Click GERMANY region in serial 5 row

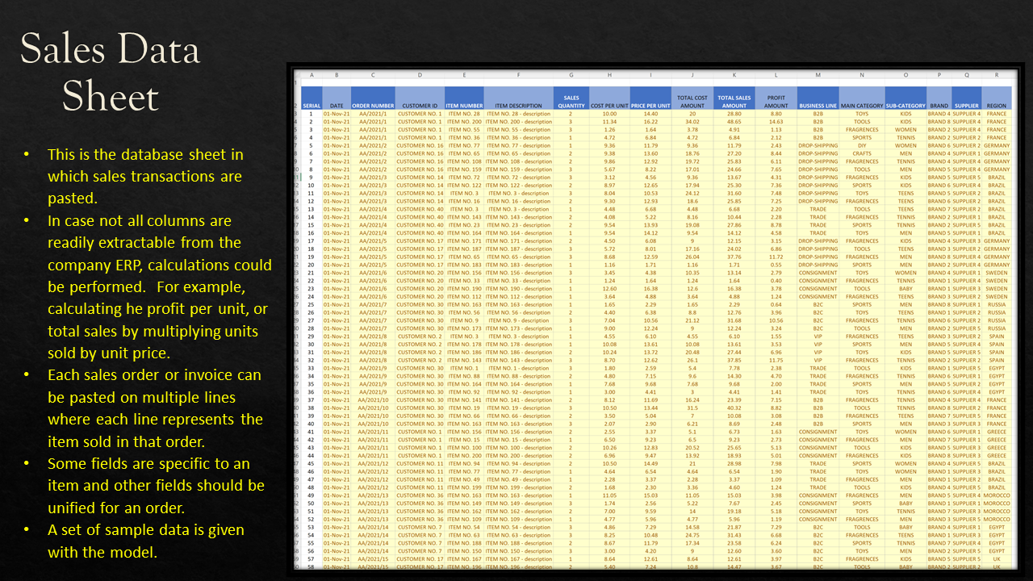point(997,145)
